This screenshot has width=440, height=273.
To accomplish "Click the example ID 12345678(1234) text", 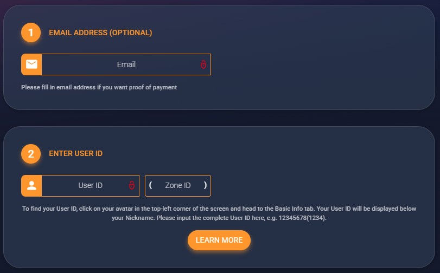I will 302,218.
